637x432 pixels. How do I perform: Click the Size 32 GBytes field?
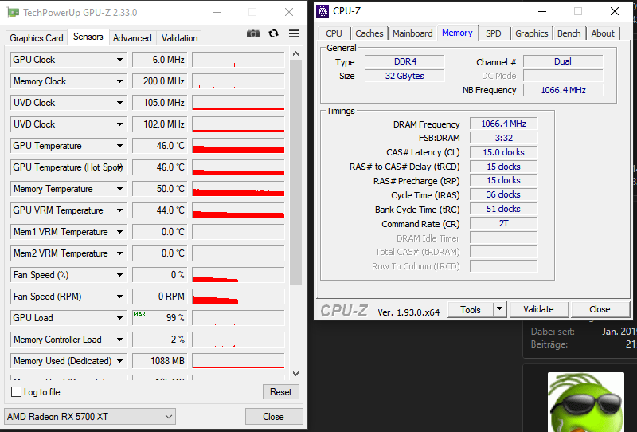(404, 76)
